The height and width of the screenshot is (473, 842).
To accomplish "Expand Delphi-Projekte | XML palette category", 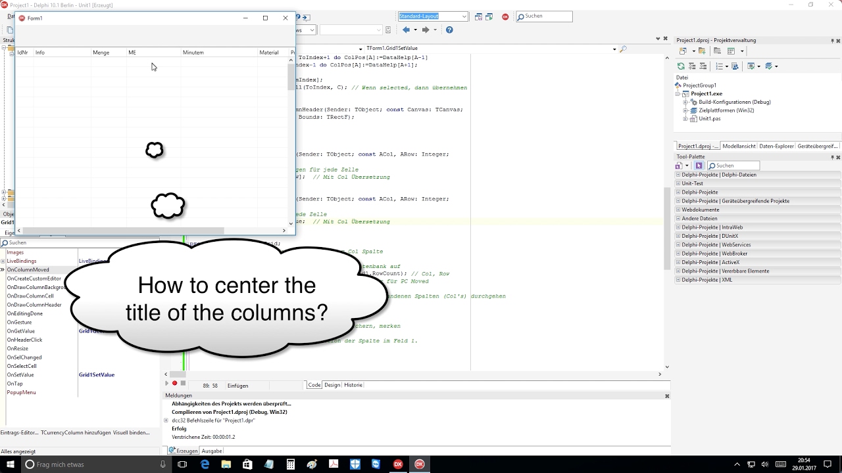I will [678, 280].
